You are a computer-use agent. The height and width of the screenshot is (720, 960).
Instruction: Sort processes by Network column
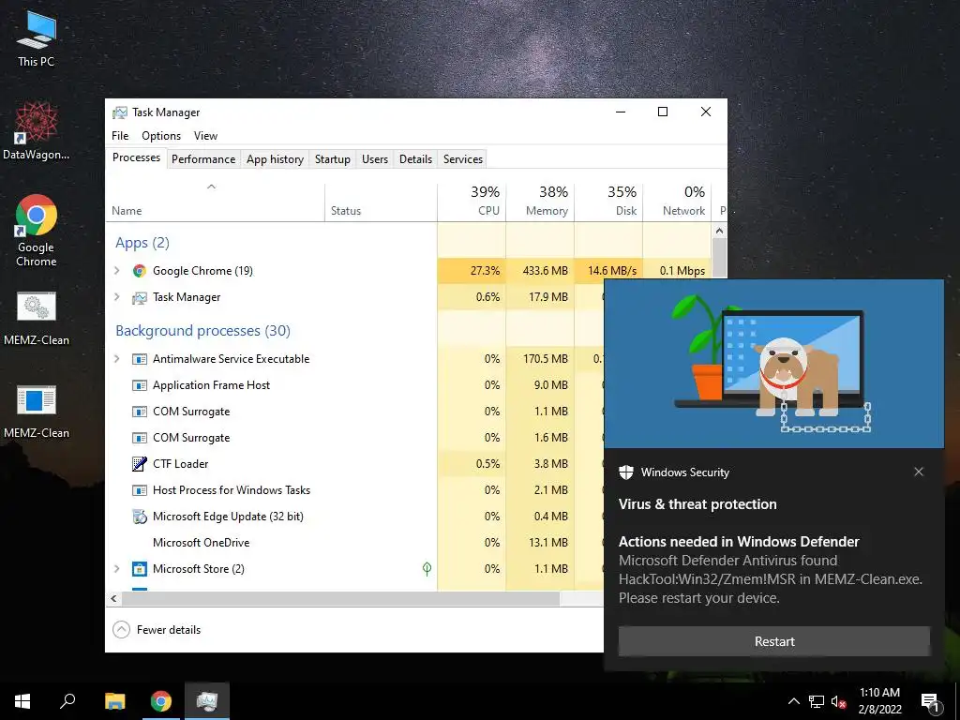click(x=677, y=203)
